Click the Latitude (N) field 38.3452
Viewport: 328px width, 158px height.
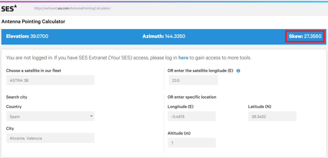point(272,116)
